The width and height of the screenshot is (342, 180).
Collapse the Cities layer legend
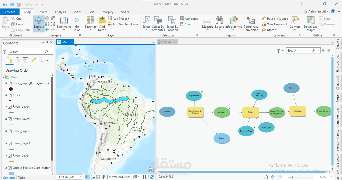(6, 95)
